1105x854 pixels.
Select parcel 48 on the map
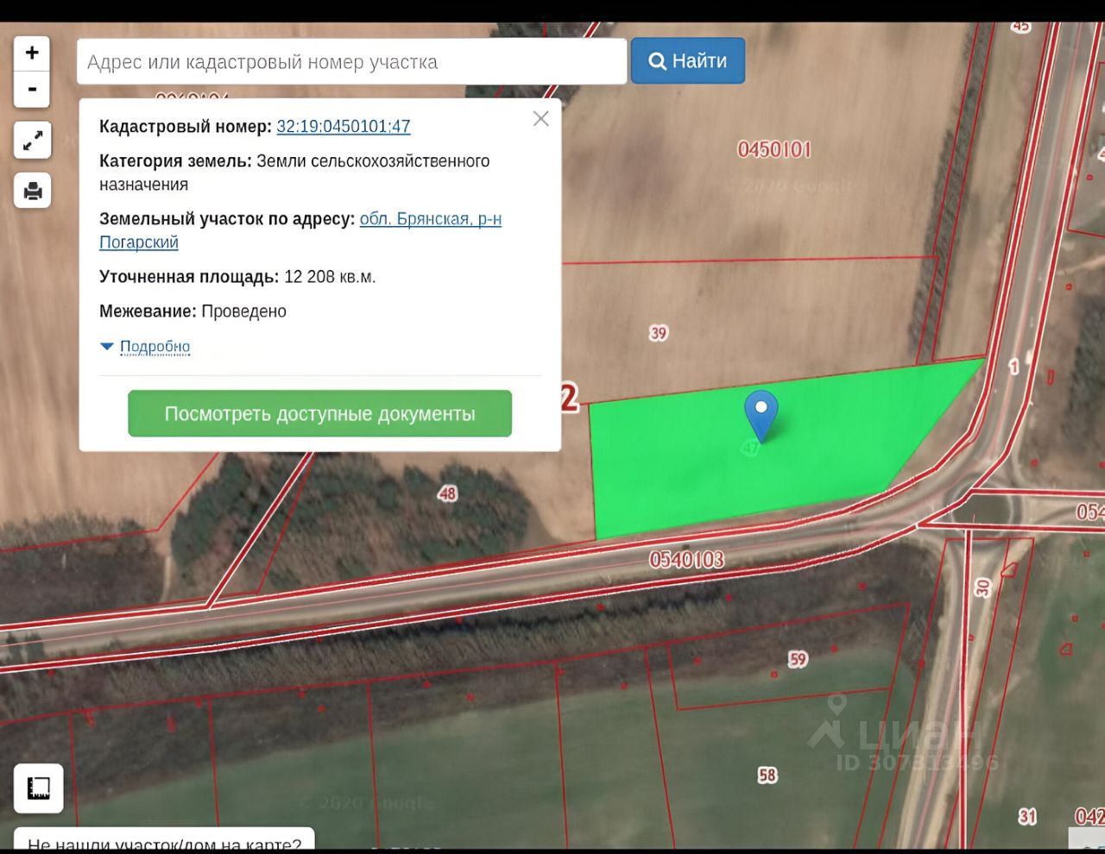[447, 493]
